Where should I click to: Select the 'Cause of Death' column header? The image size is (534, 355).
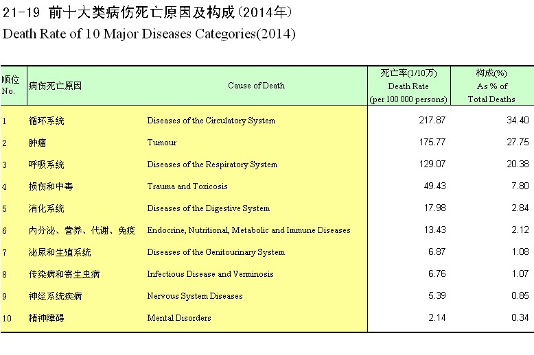click(x=256, y=86)
